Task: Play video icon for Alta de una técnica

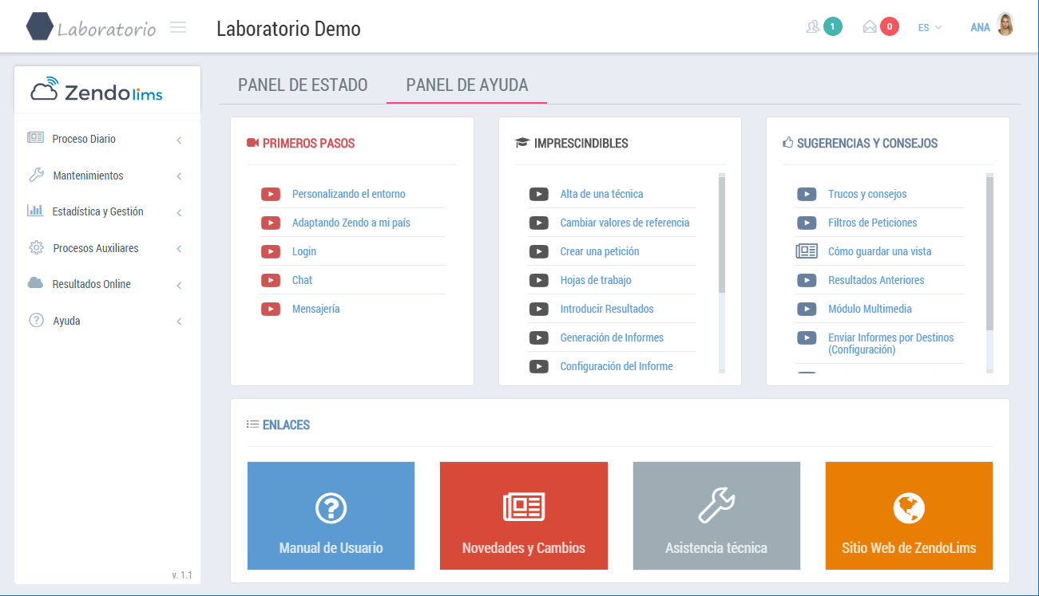Action: (539, 194)
